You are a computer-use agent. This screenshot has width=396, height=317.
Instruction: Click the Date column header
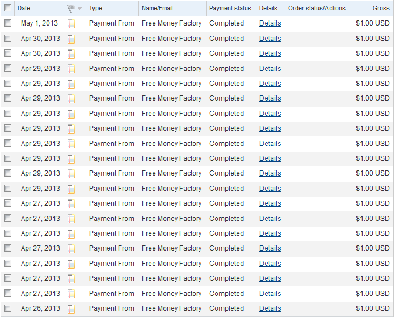click(x=24, y=9)
